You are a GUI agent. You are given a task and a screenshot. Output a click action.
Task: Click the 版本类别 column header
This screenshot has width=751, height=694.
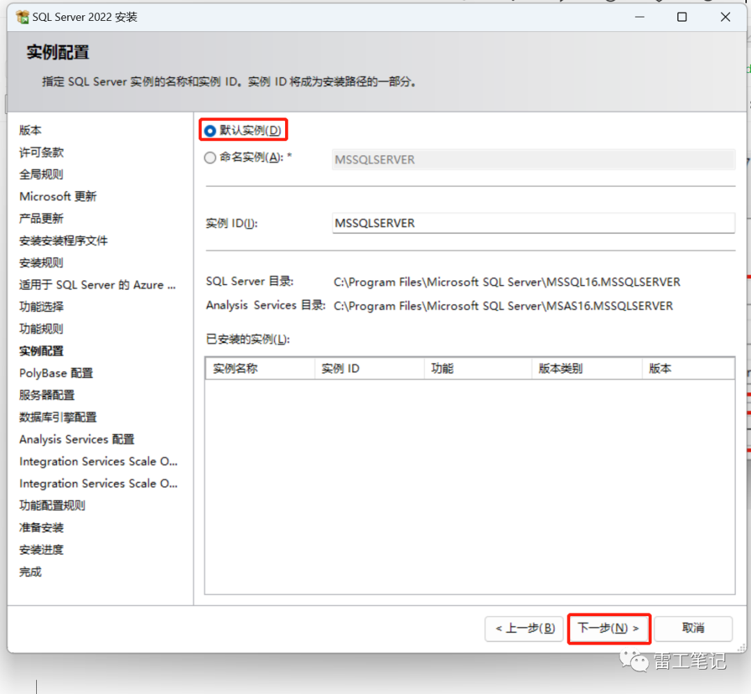tap(587, 369)
